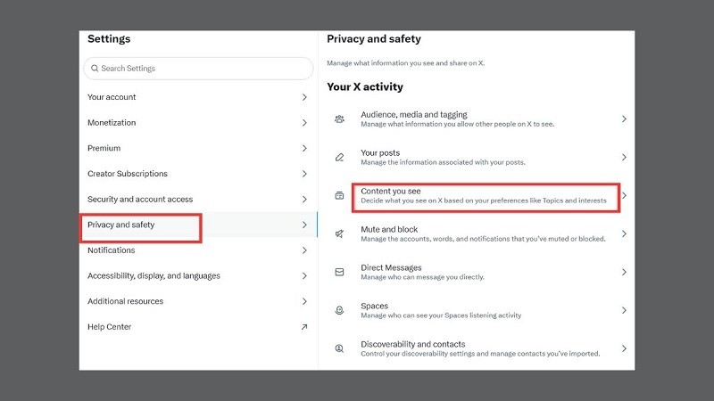The image size is (714, 401).
Task: Click the Search Settings input field
Action: pos(201,69)
